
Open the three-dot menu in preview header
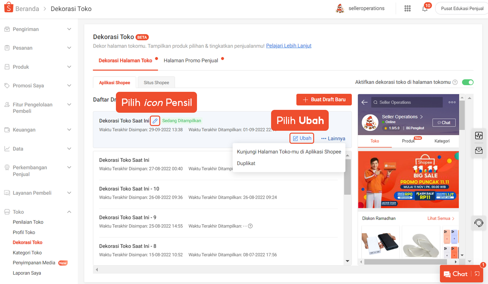point(452,102)
